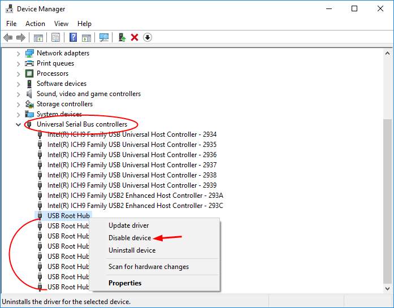The width and height of the screenshot is (394, 308).
Task: Click the red X uninstall device icon
Action: [x=135, y=37]
